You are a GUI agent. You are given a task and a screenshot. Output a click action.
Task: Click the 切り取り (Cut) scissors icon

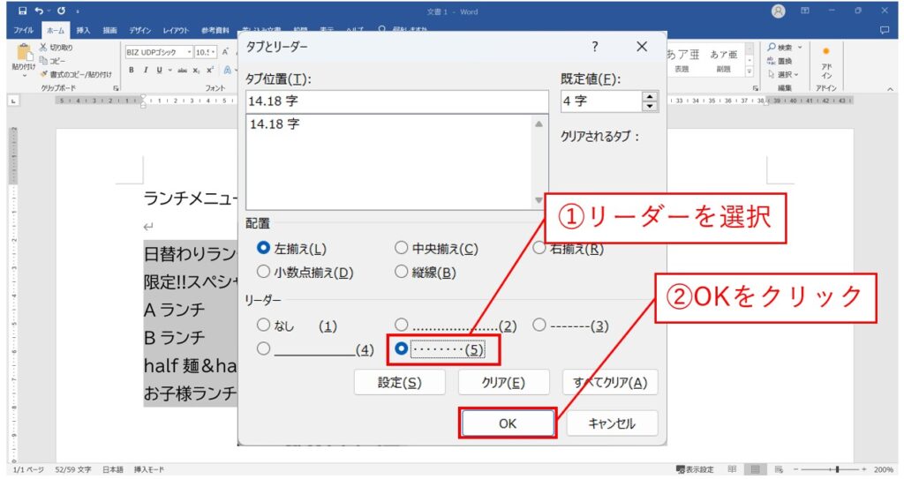[43, 48]
